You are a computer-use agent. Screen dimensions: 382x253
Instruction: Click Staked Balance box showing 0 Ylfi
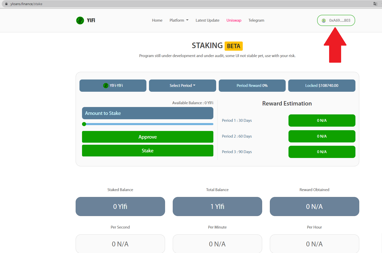[120, 206]
